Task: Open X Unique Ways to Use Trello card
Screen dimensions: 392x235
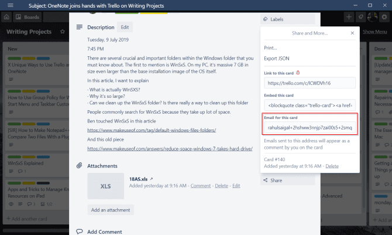Action: click(x=37, y=69)
